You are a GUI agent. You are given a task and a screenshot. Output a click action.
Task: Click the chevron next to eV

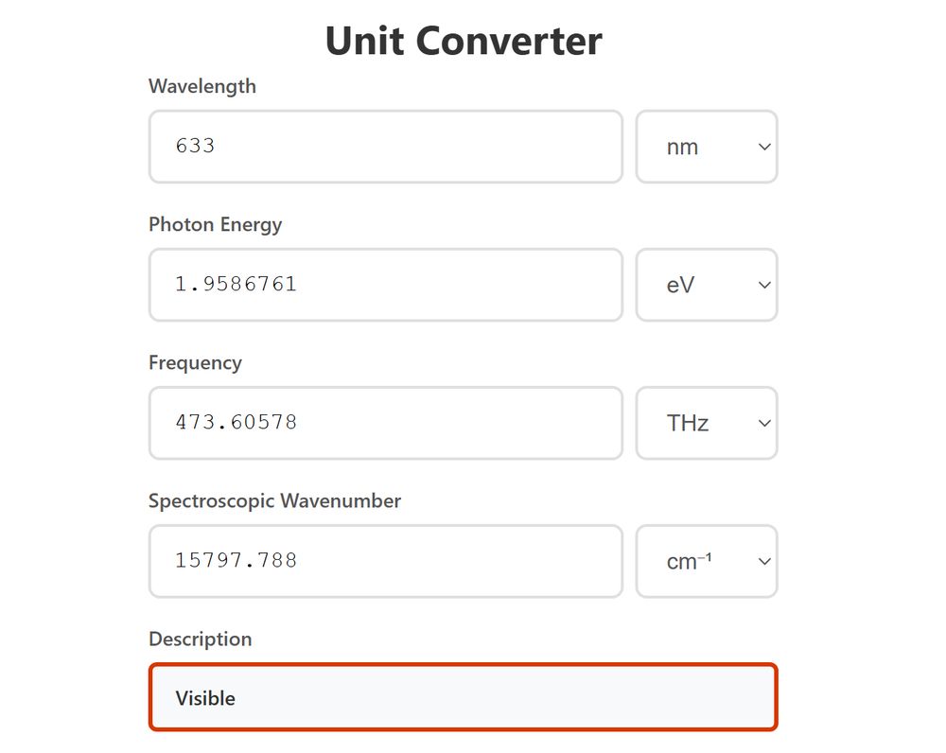[x=762, y=285]
